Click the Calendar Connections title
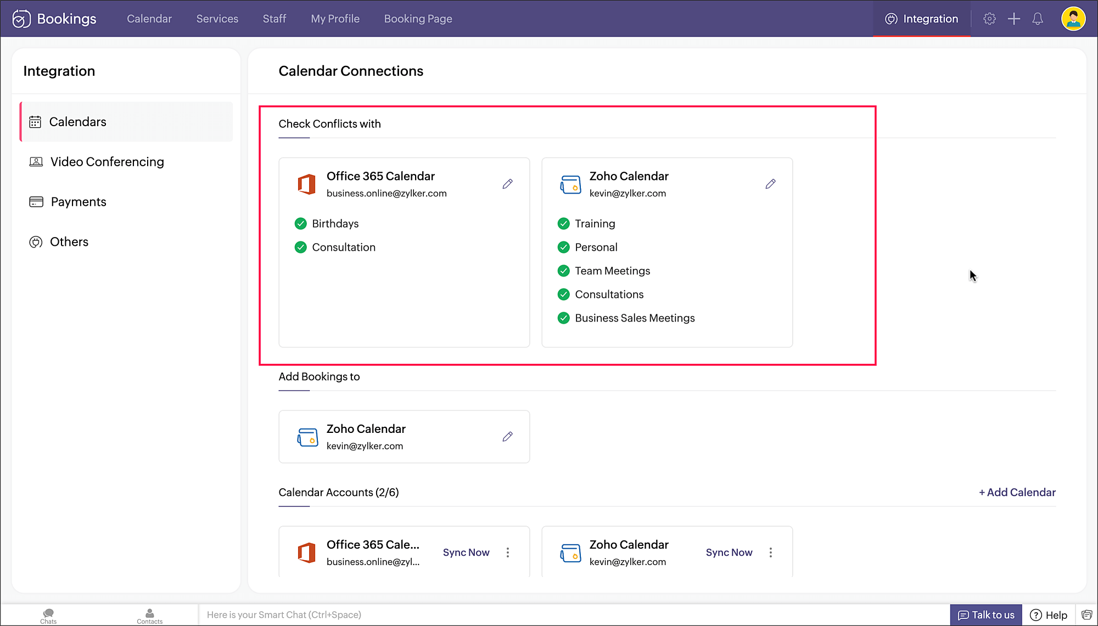The height and width of the screenshot is (626, 1098). 351,71
